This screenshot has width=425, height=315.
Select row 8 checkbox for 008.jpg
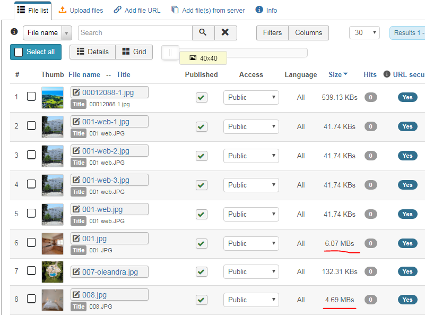31,299
